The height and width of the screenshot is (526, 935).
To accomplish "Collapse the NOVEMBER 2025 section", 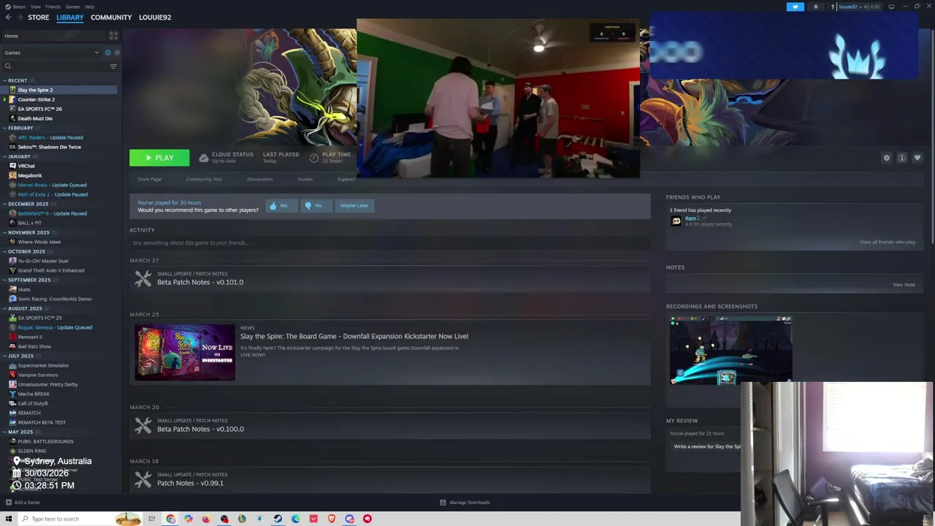I will [5, 232].
